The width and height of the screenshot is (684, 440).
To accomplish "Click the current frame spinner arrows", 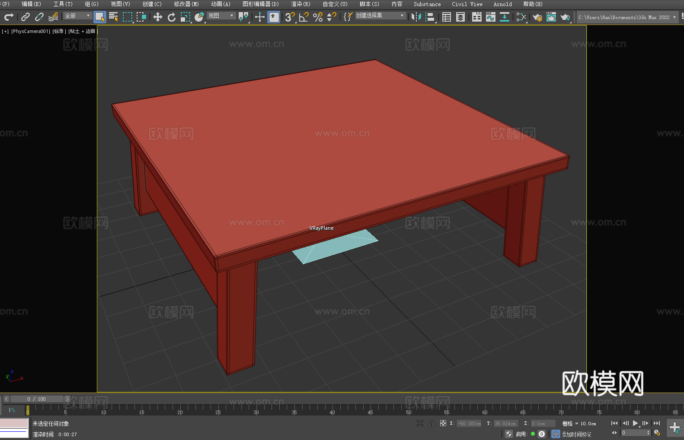I will pyautogui.click(x=648, y=433).
